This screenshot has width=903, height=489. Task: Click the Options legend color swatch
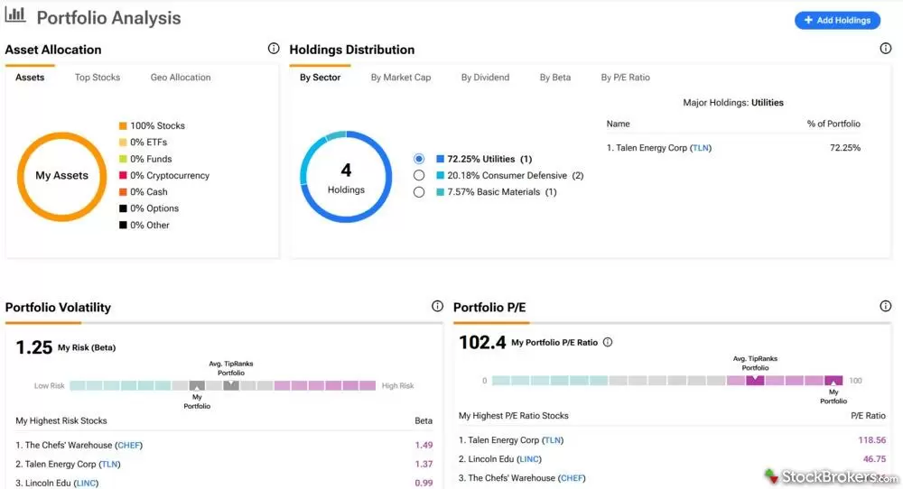[x=123, y=208]
